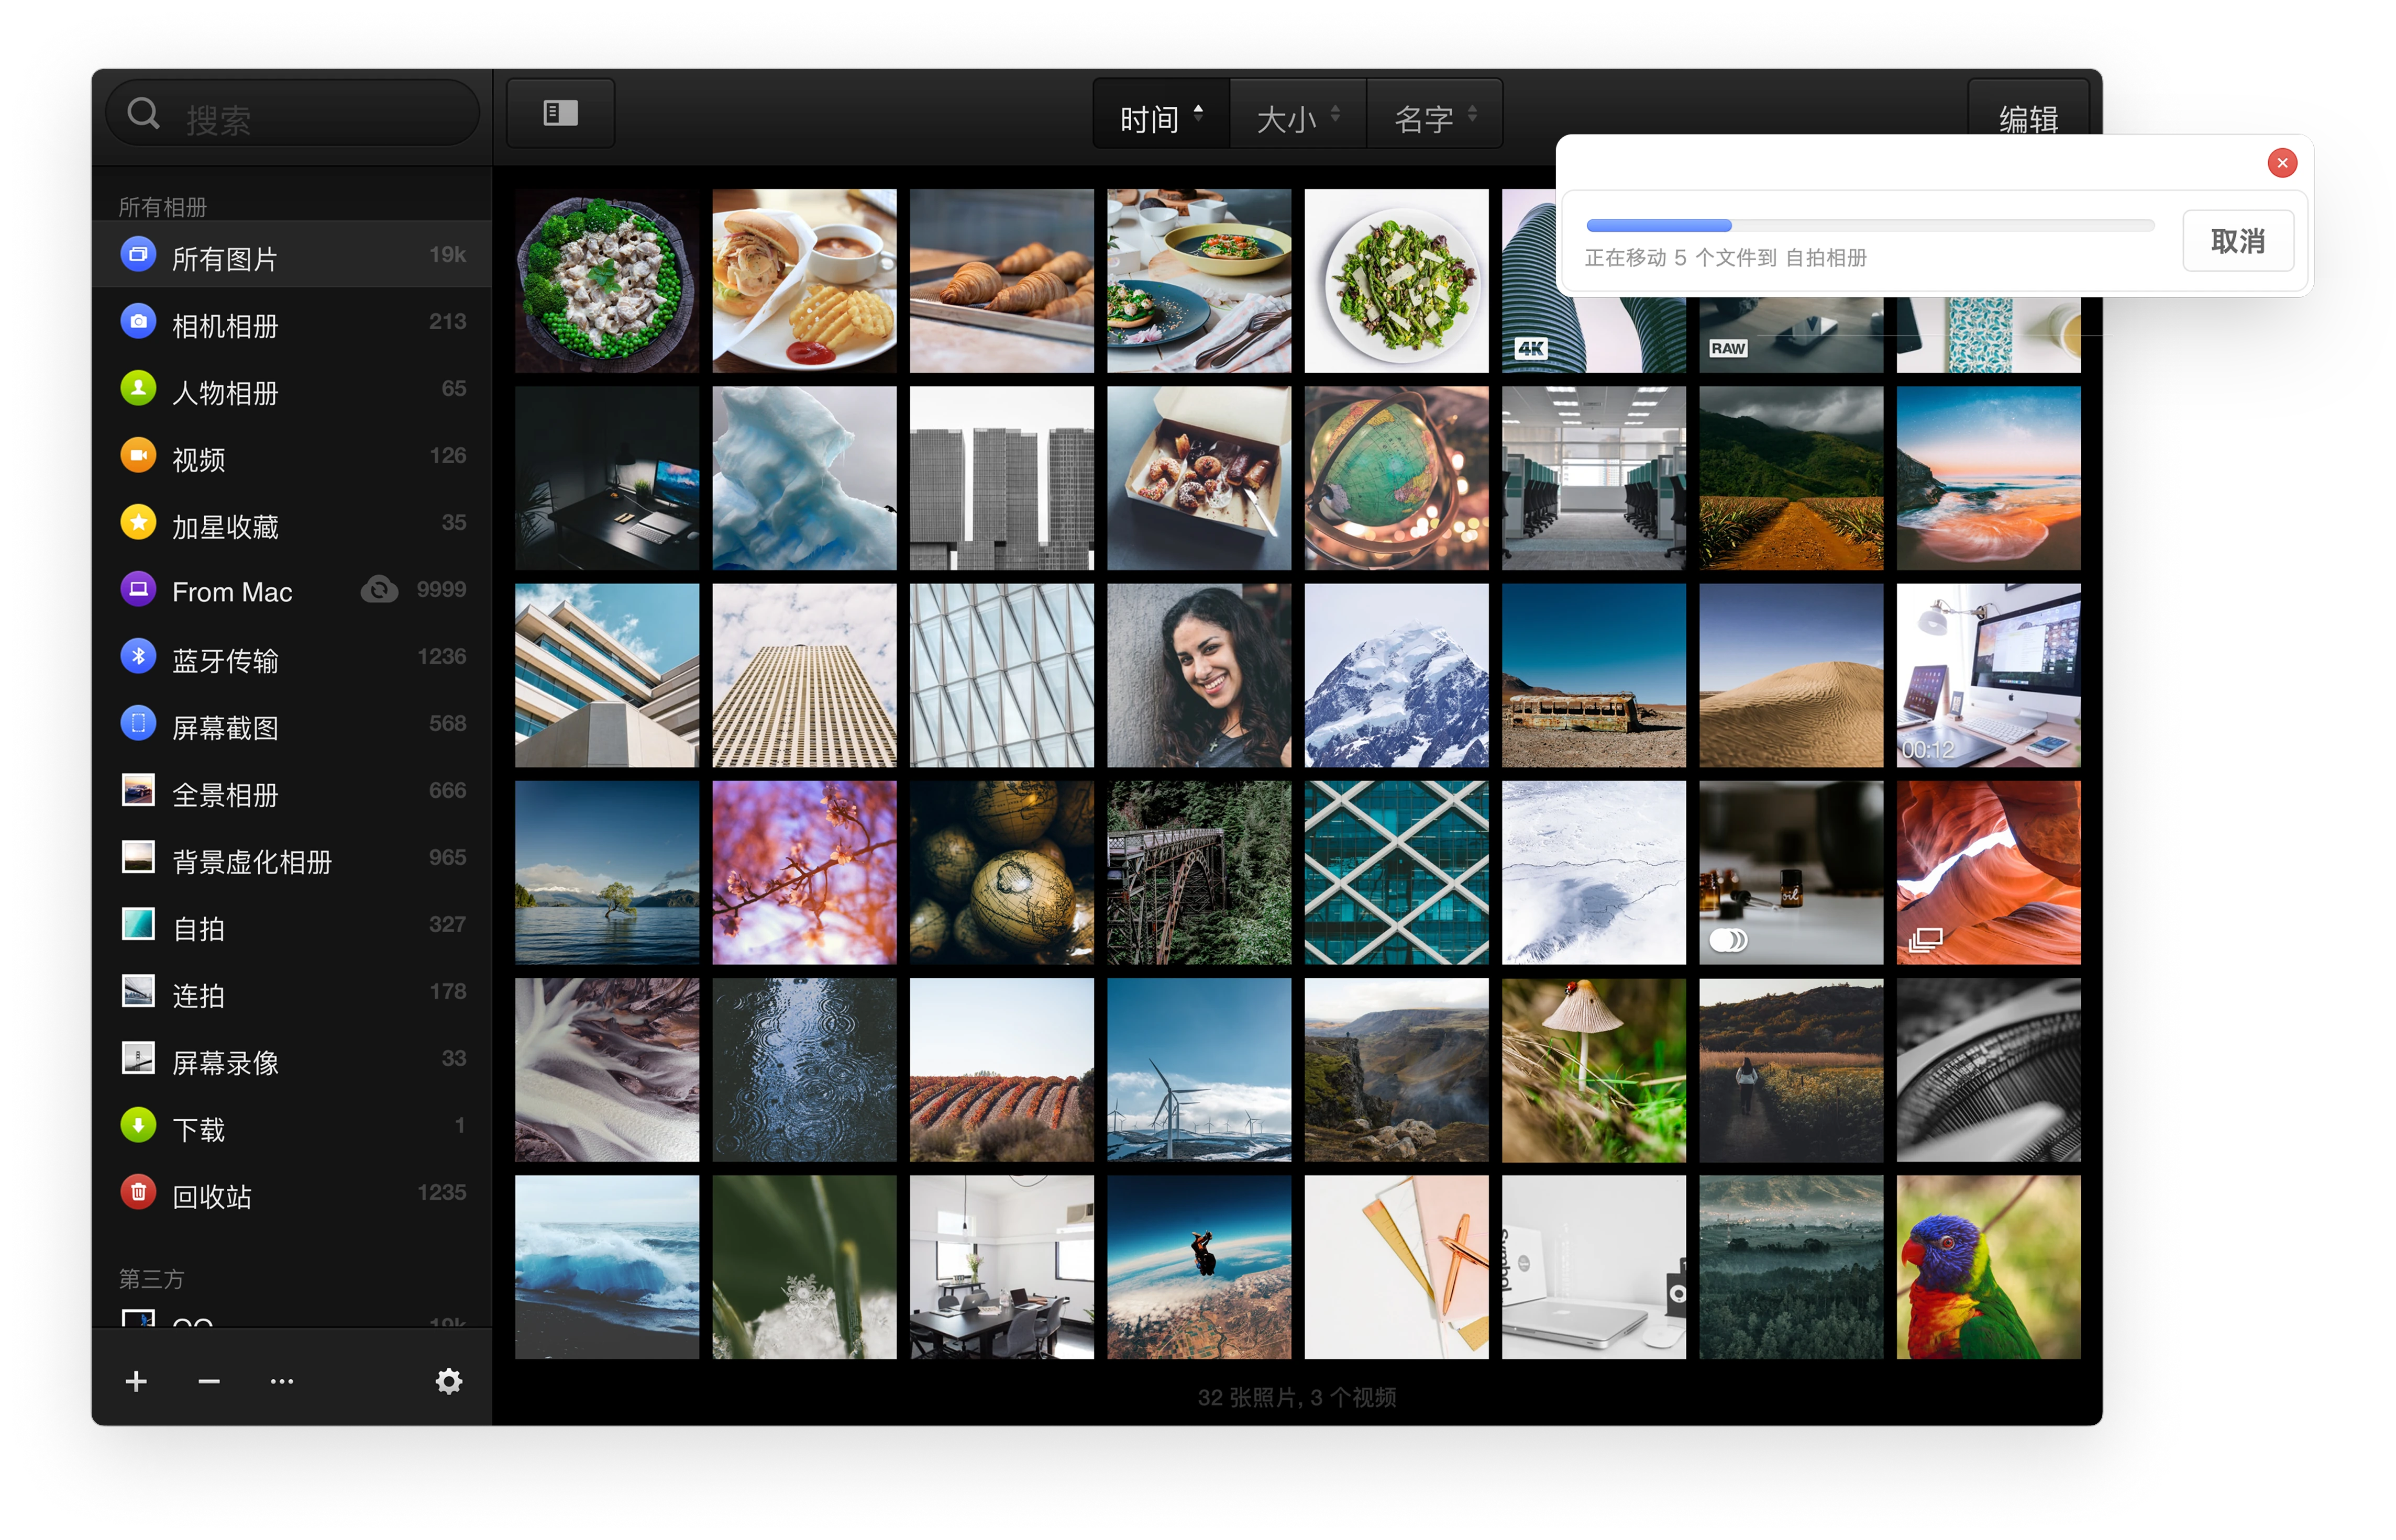
Task: Open the broccoli chicken dish photo
Action: click(606, 280)
